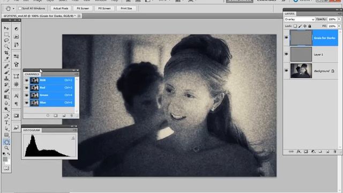Collapse the Channels panel

[74, 70]
